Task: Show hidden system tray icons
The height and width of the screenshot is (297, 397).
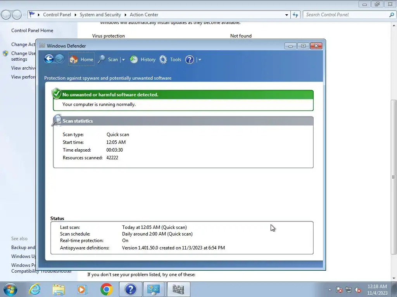Action: pos(330,290)
